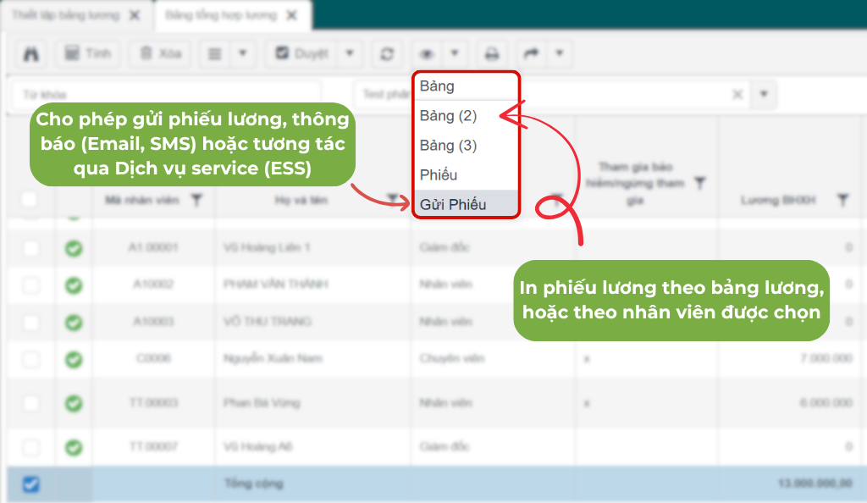Click the Từ khóa keyword input field
The height and width of the screenshot is (503, 867).
[x=166, y=95]
